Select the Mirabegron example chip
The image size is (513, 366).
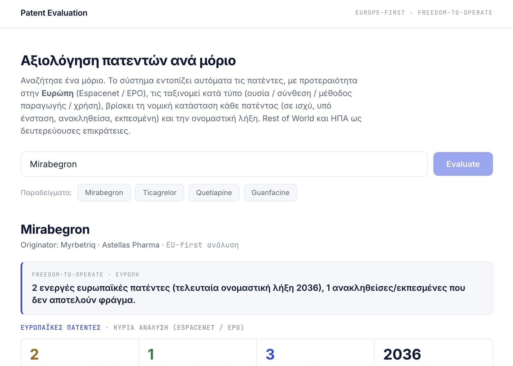point(104,192)
